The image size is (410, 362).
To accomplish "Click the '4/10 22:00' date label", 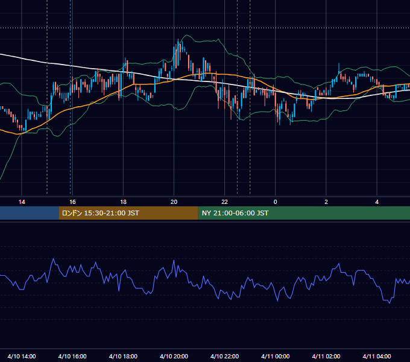I will point(225,356).
